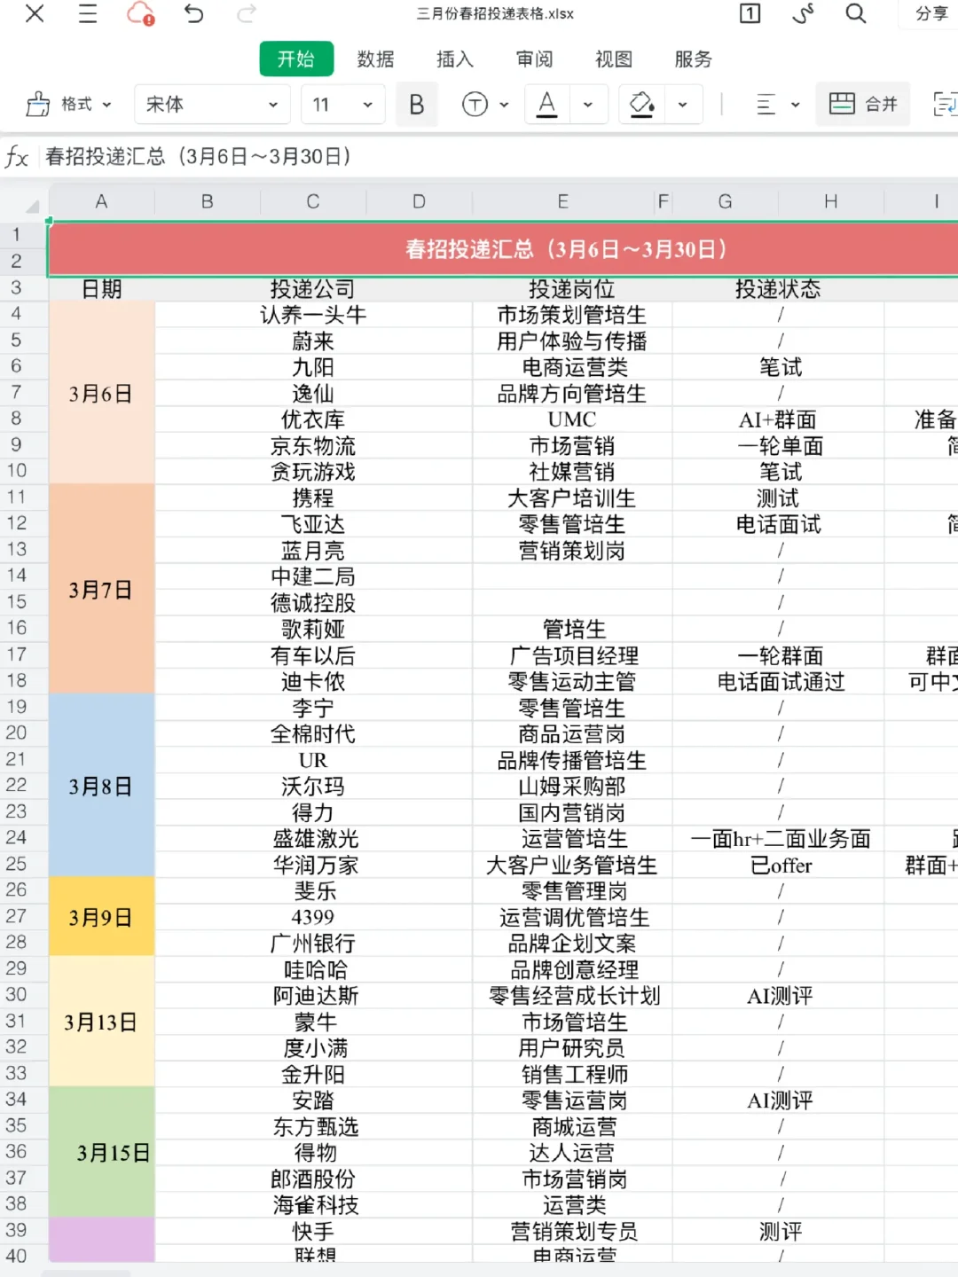Select the 3月7日 date cell

point(101,590)
